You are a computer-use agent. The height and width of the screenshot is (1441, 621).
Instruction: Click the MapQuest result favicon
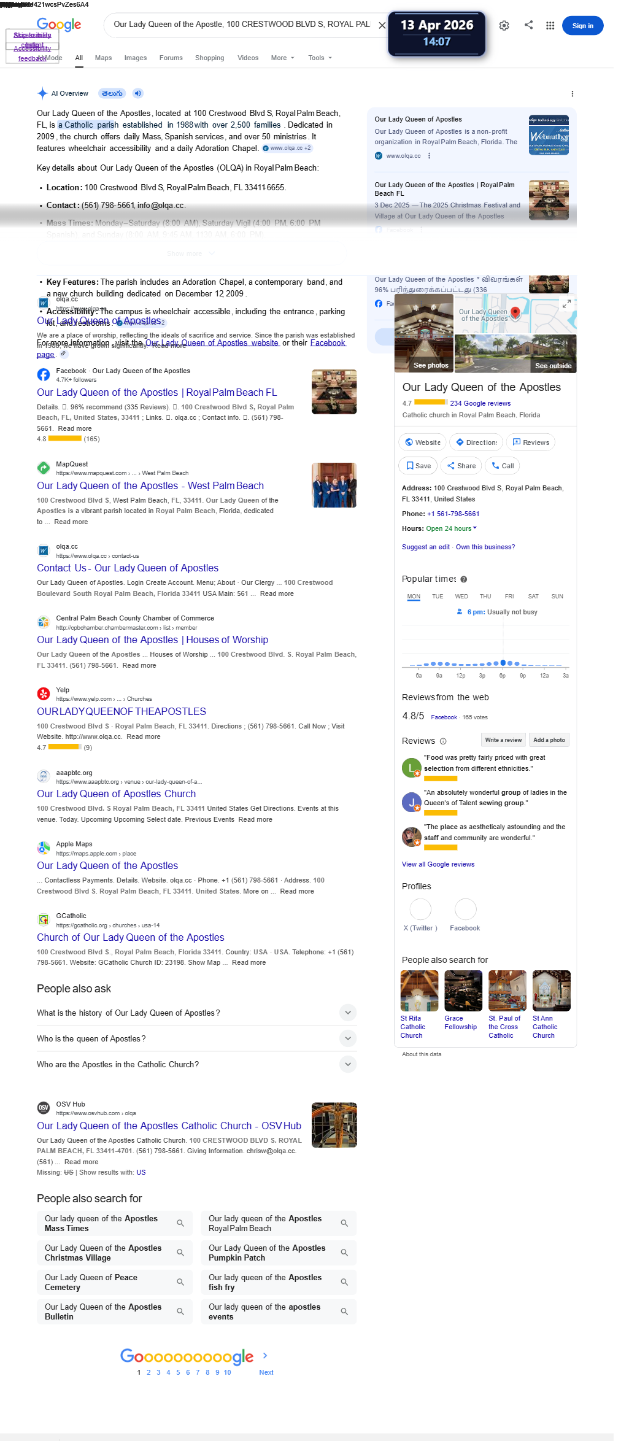tap(44, 468)
